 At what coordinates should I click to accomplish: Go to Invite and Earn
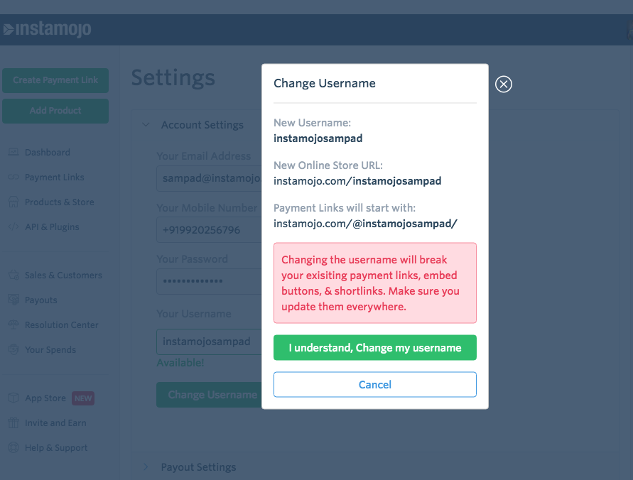point(55,423)
